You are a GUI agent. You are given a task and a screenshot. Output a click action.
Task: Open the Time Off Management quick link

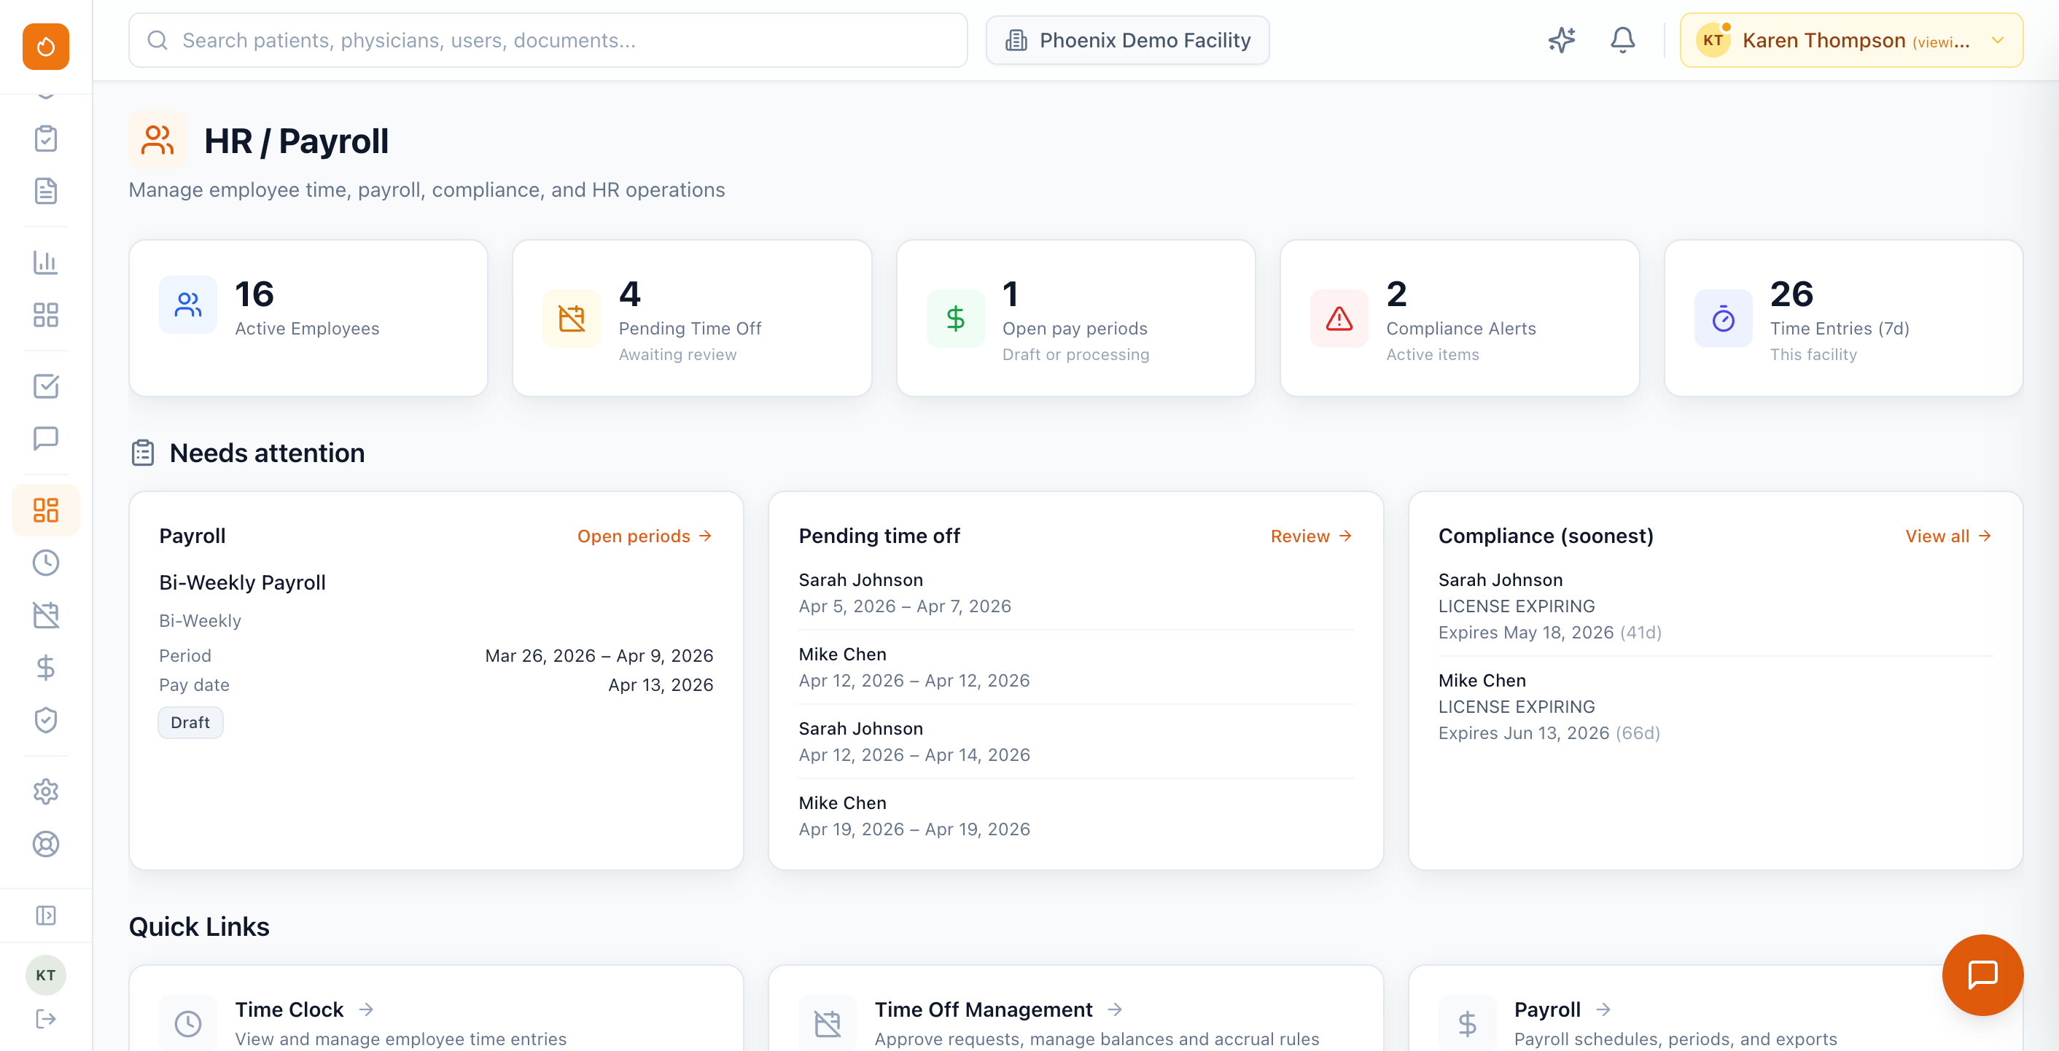coord(984,1009)
